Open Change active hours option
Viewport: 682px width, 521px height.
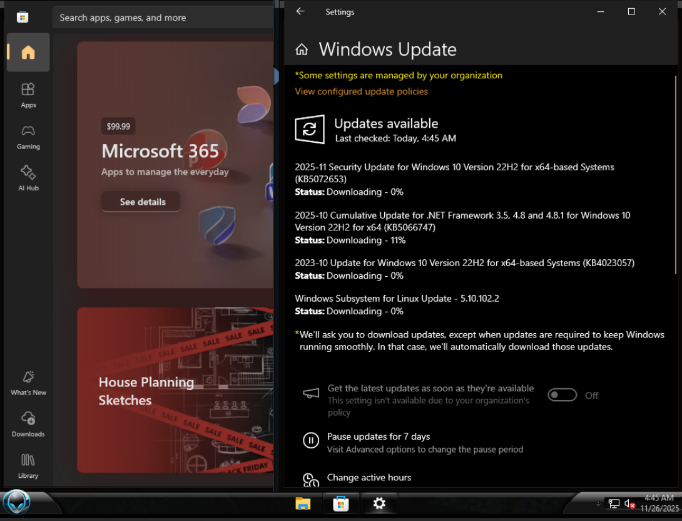point(369,477)
